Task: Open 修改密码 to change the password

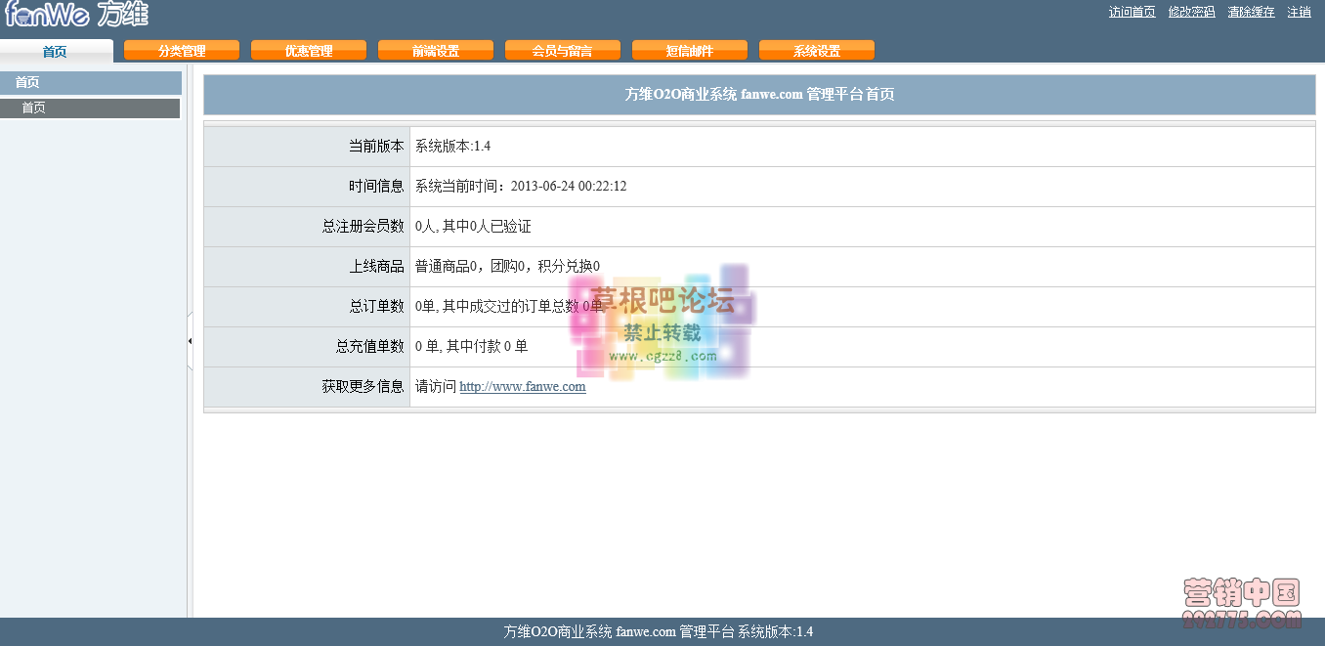Action: pos(1192,12)
